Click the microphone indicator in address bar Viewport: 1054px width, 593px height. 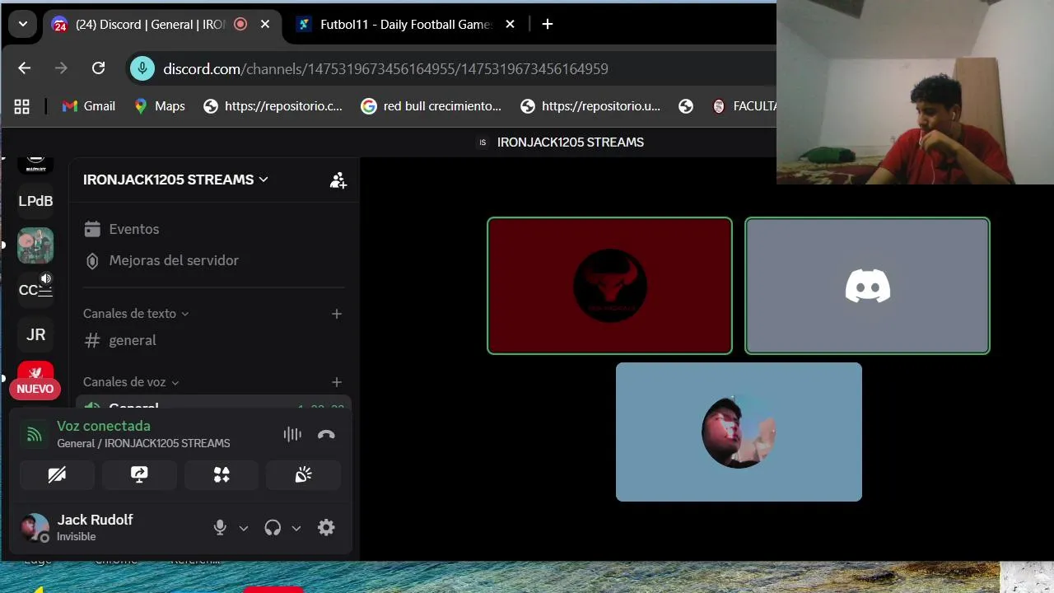[x=142, y=68]
